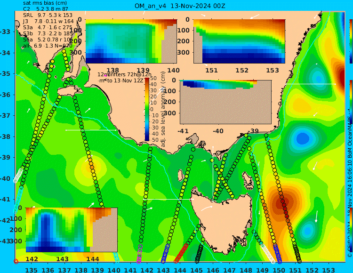
Task: Click the inset axis label -40
Action: click(x=218, y=131)
